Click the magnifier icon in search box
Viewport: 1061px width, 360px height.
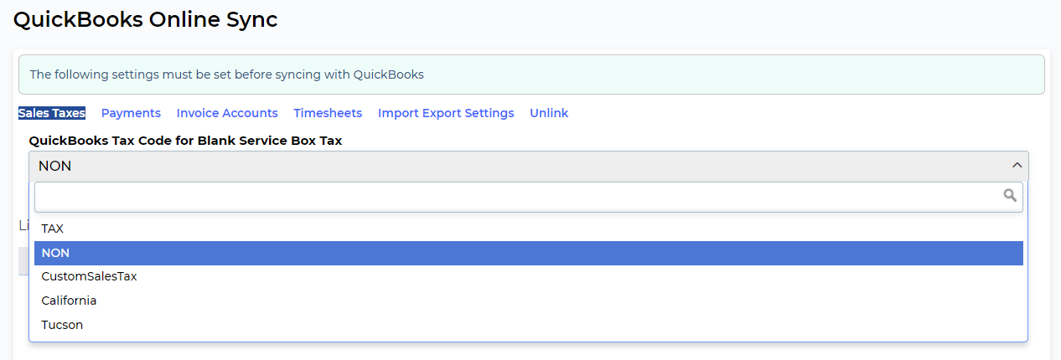(1010, 196)
